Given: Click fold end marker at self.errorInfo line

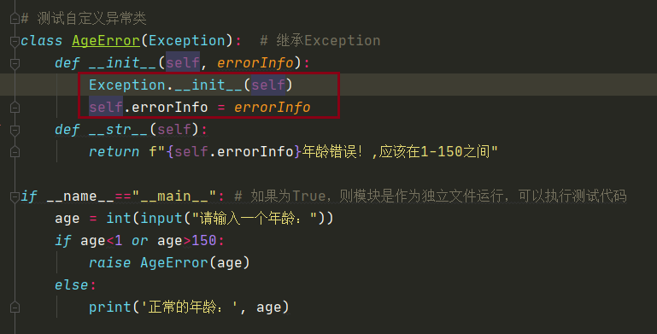Looking at the screenshot, I should click(15, 108).
